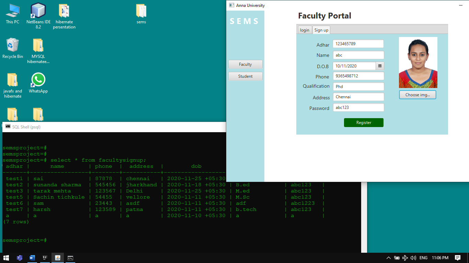
Task: Click inside the Adhar input field
Action: tap(358, 43)
